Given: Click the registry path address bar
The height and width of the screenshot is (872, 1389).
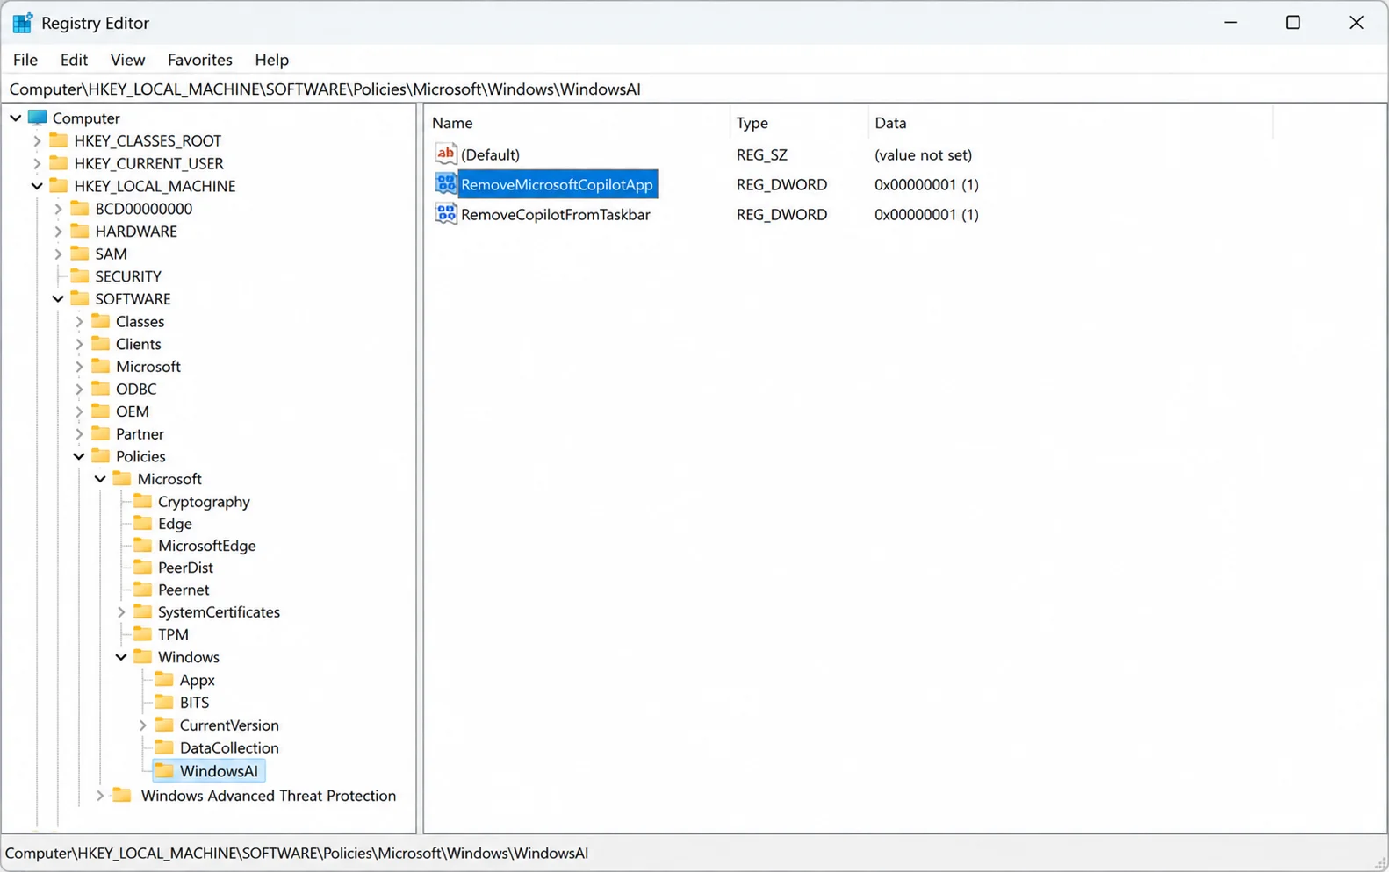Looking at the screenshot, I should tap(694, 89).
